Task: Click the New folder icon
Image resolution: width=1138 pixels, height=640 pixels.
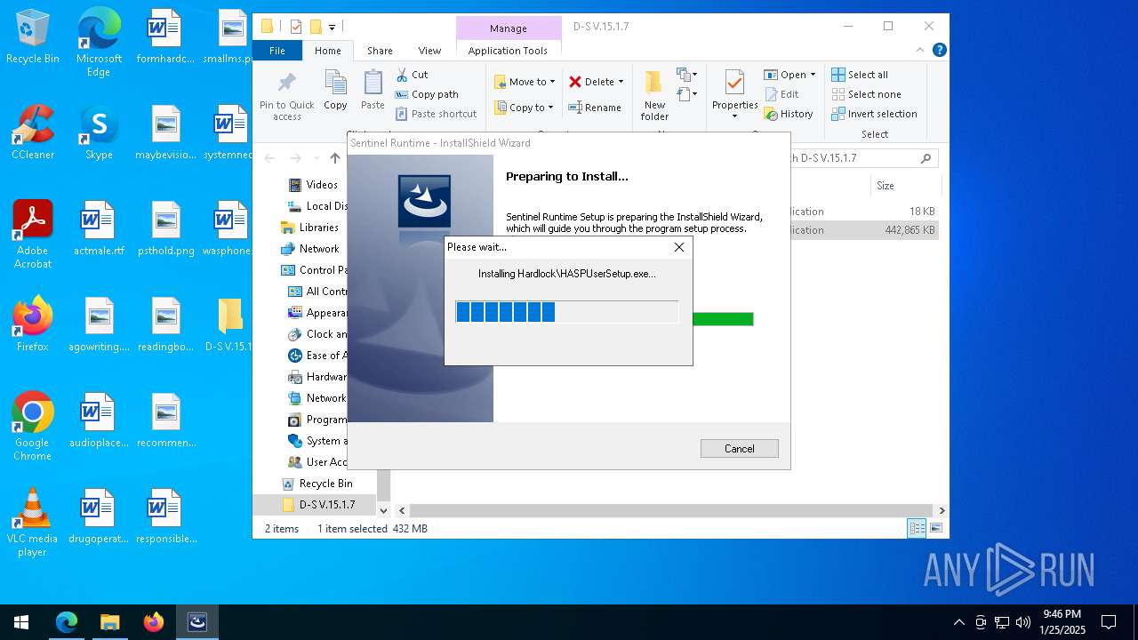Action: click(x=654, y=83)
